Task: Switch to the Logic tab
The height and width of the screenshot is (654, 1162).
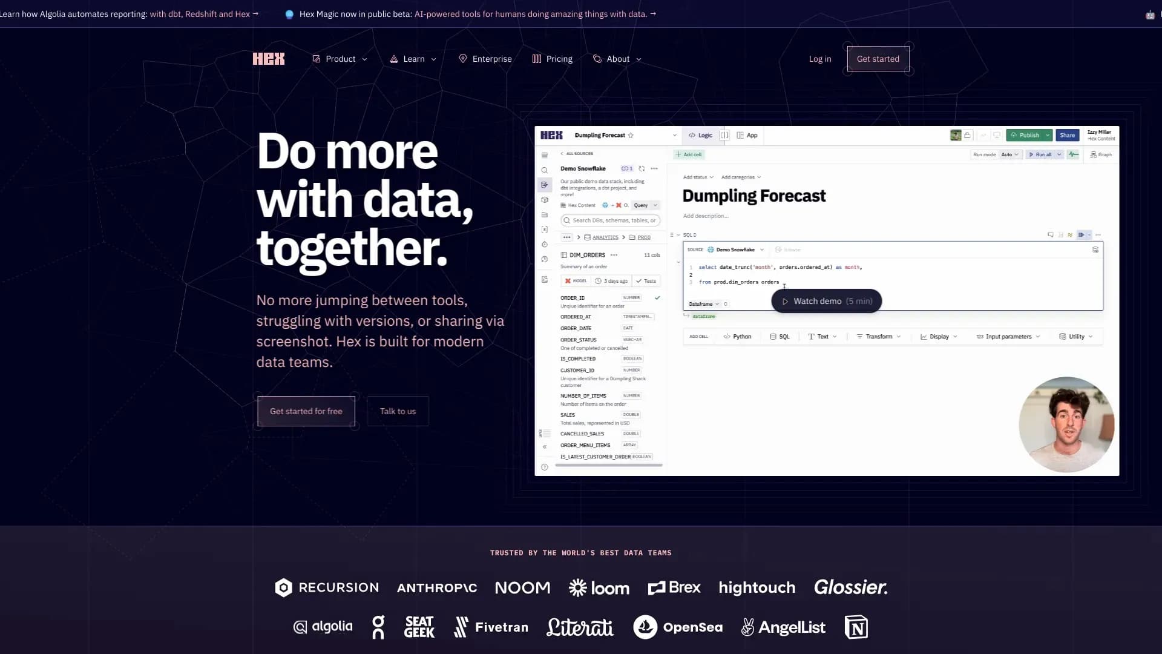Action: point(700,135)
